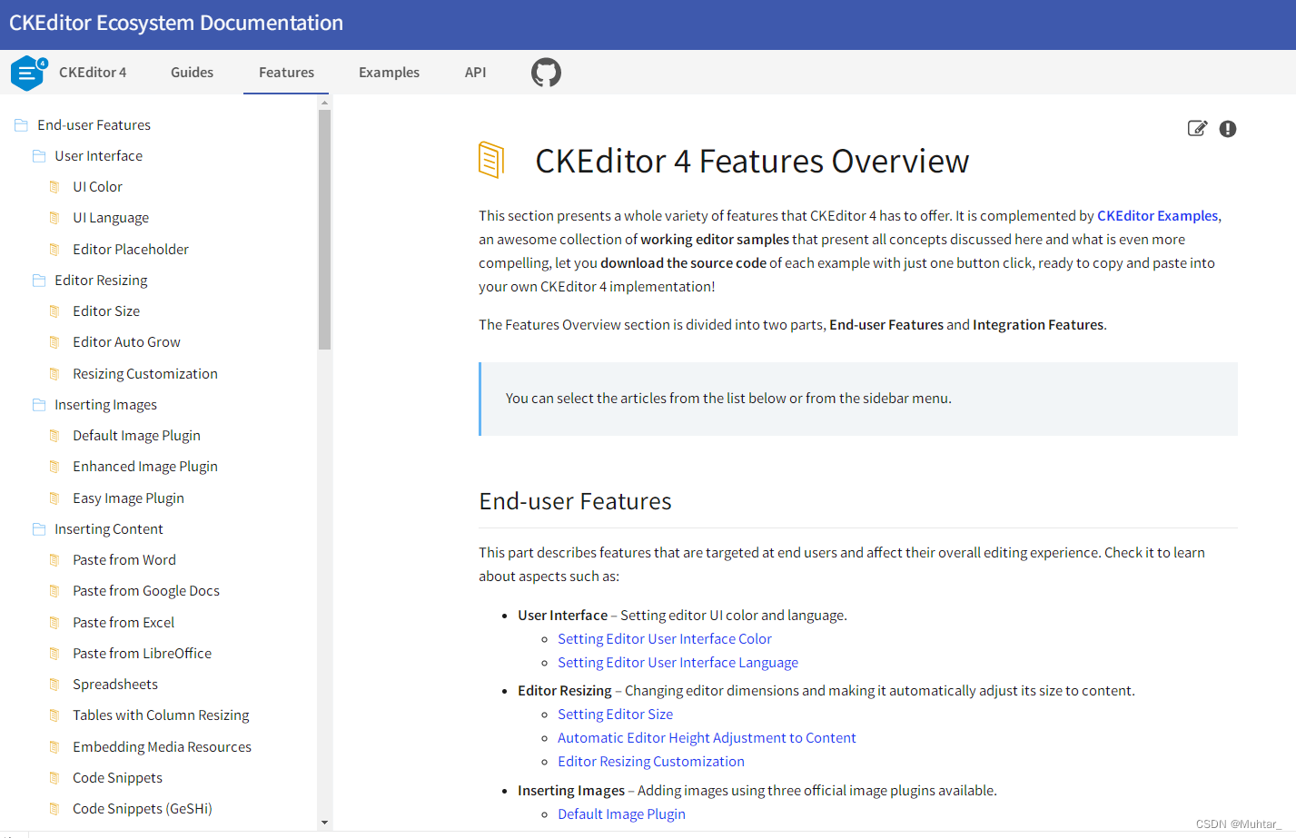Click the document icon beside Paste from Google Docs

tap(54, 591)
